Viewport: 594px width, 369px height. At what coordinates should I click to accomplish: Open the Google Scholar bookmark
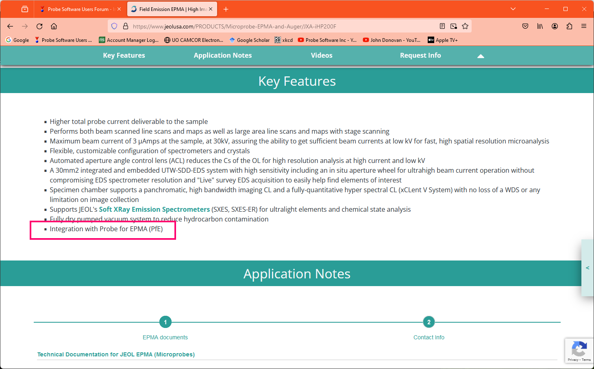click(x=249, y=40)
